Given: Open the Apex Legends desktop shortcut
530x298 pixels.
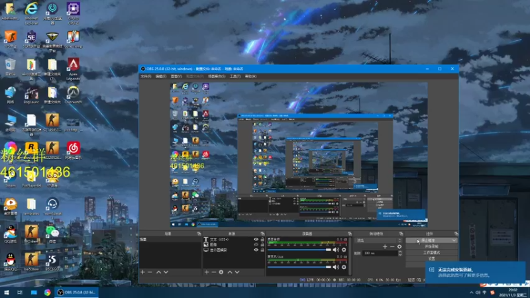Looking at the screenshot, I should [x=74, y=69].
